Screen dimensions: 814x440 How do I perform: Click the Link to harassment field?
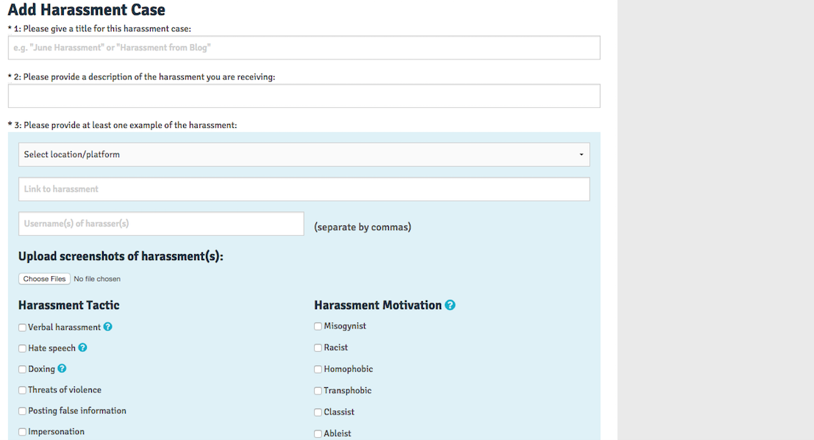[304, 189]
